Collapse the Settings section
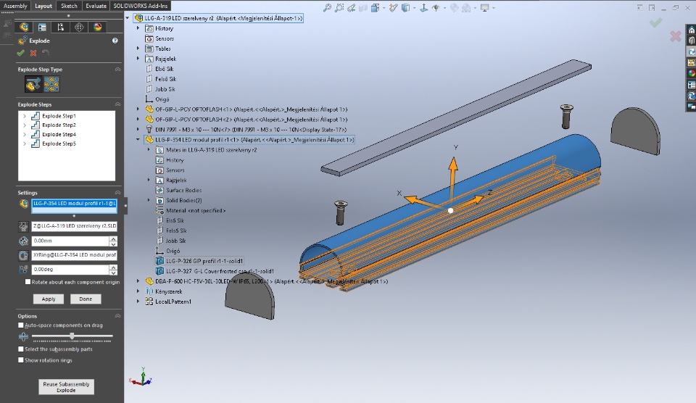This screenshot has height=403, width=696. 117,193
